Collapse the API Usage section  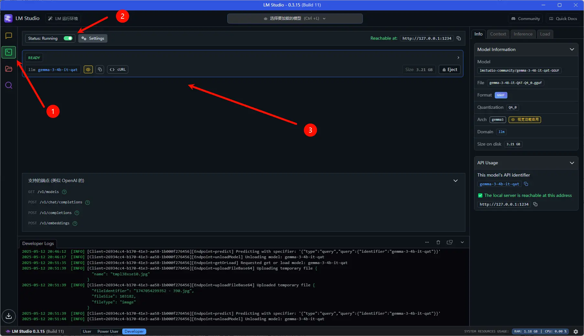pos(572,163)
